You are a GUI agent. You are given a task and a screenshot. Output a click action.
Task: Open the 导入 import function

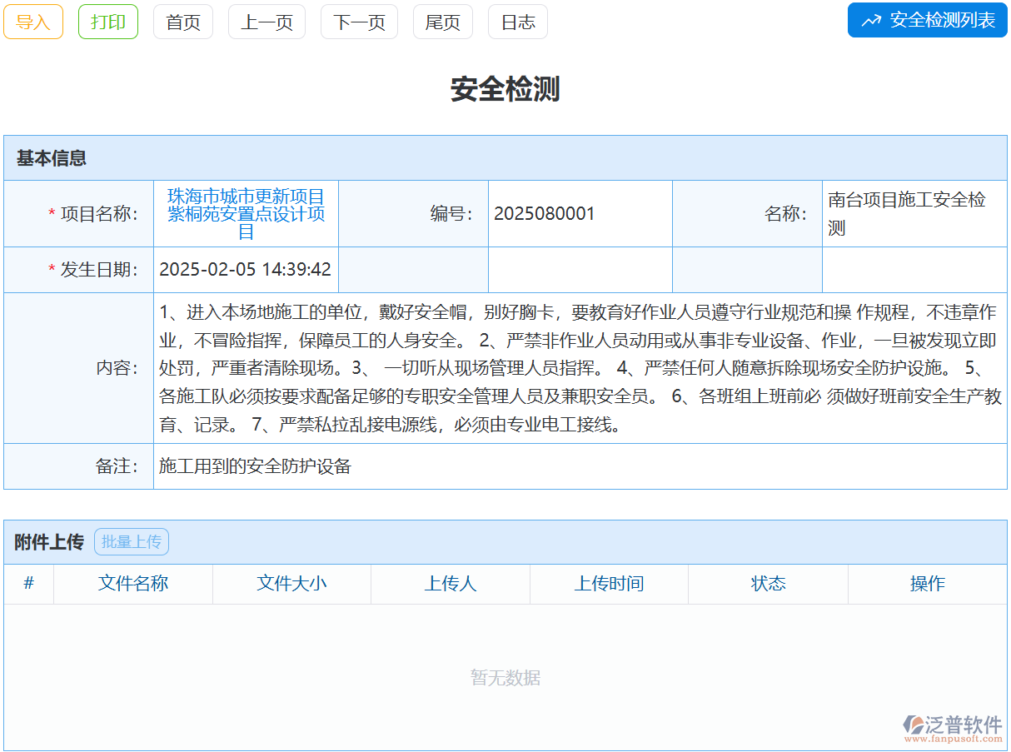click(32, 22)
